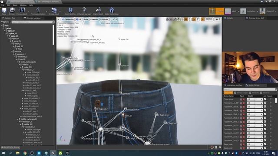Pause playback below the viewport
Viewport: 278px width, 156px height.
tap(216, 147)
